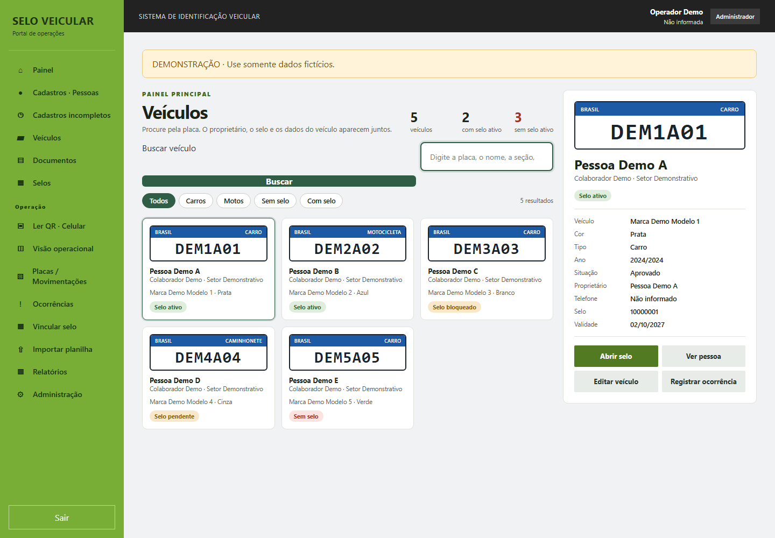
Task: Click the validade date 02/10/2027
Action: [647, 325]
